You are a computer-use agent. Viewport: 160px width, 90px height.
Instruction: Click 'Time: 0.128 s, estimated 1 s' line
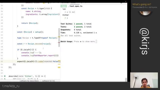(78, 33)
